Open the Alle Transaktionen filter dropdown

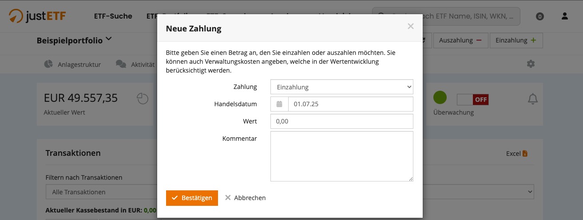click(x=101, y=192)
